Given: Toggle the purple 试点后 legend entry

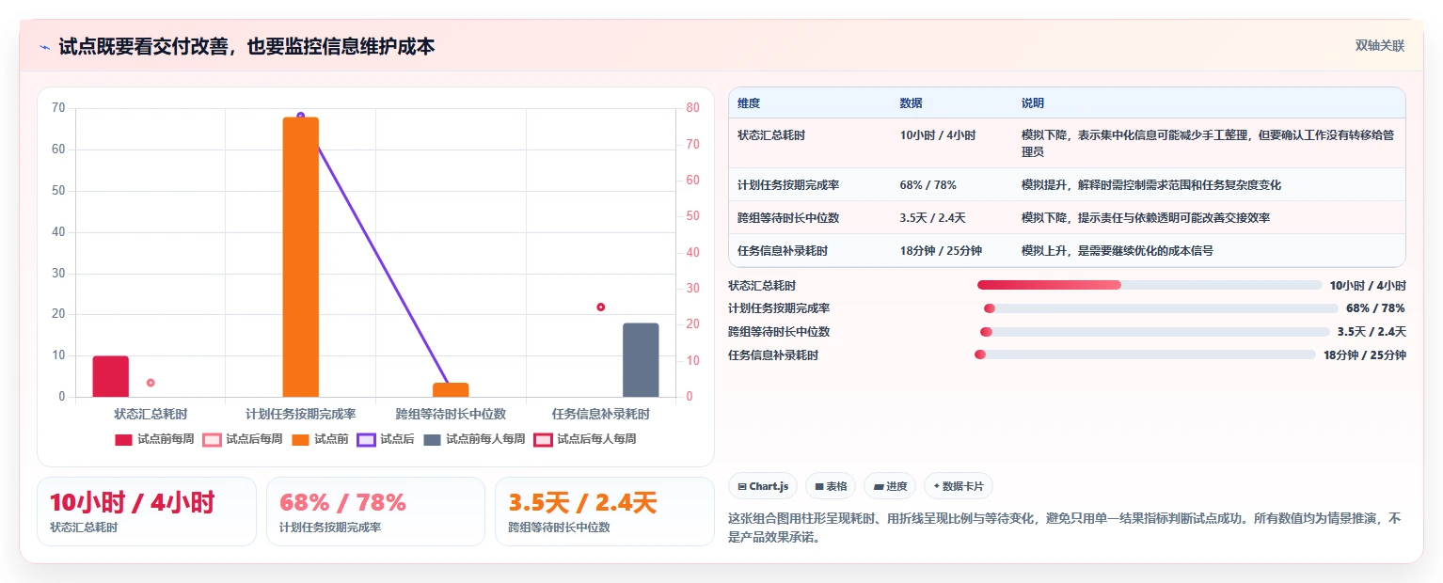Looking at the screenshot, I should coord(386,439).
